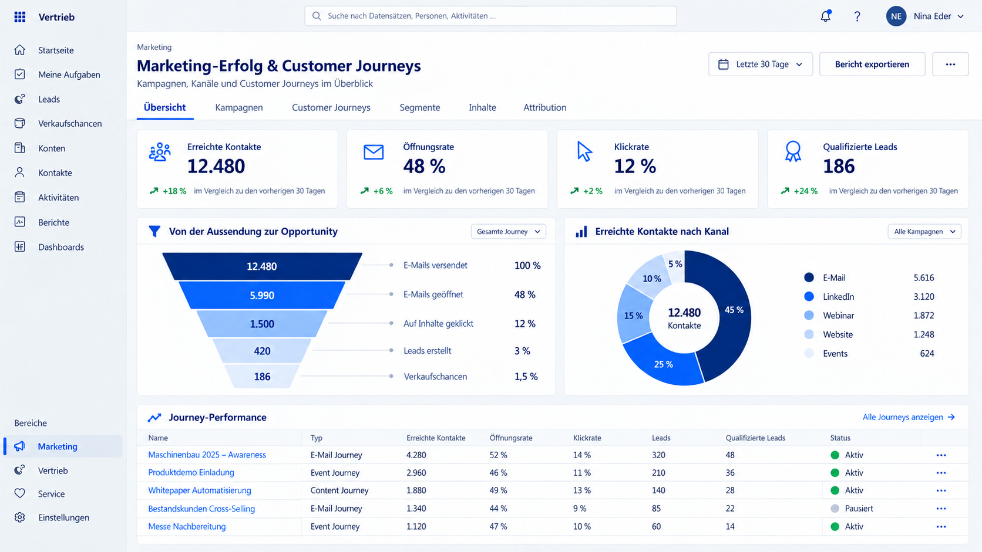The image size is (982, 552).
Task: Switch to the Kampagnen tab
Action: [x=239, y=107]
